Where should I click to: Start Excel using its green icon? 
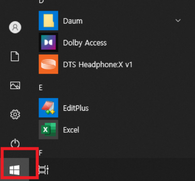click(48, 130)
